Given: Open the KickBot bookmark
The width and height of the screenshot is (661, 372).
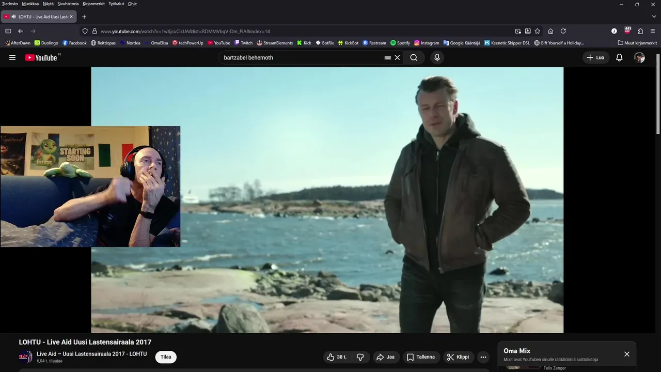Looking at the screenshot, I should coord(349,43).
